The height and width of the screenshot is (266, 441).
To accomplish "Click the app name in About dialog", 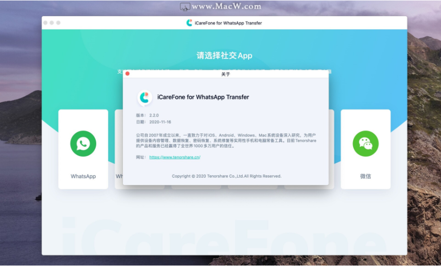I will 203,97.
